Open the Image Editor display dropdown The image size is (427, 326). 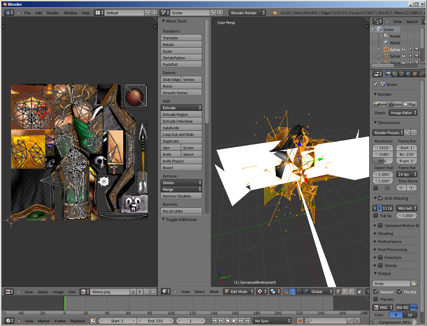pyautogui.click(x=403, y=113)
